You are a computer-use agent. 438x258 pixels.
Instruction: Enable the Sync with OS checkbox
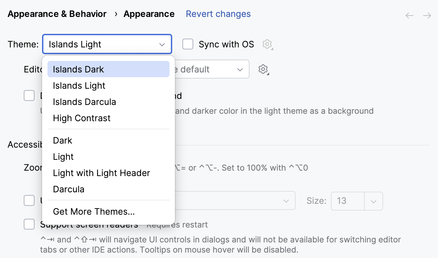188,44
